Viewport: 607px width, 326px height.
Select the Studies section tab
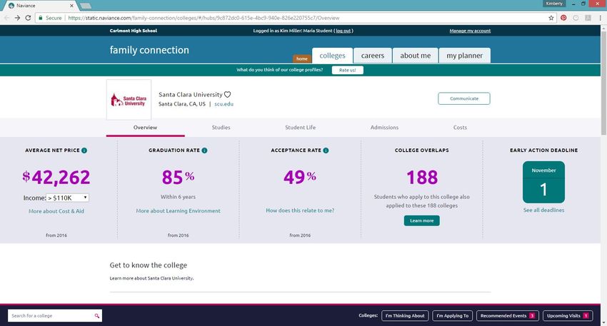point(221,128)
